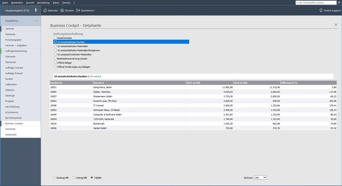
Task: Select Offene Belege radio option
Action: pos(55,63)
